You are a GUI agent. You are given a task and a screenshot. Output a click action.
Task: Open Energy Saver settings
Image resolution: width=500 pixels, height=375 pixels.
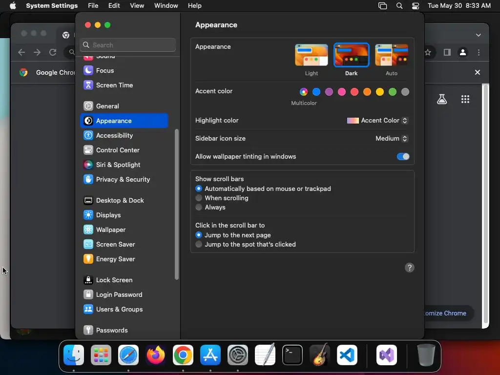coord(124,259)
